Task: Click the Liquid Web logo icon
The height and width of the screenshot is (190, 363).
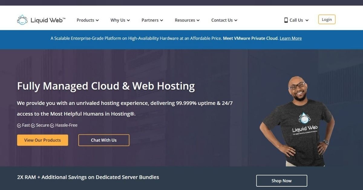Action: (22, 20)
